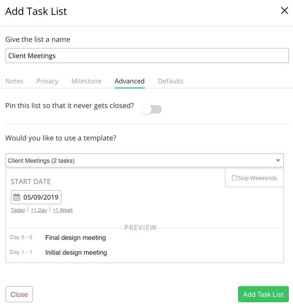This screenshot has width=293, height=307.
Task: Switch to the Notes tab
Action: (x=14, y=81)
